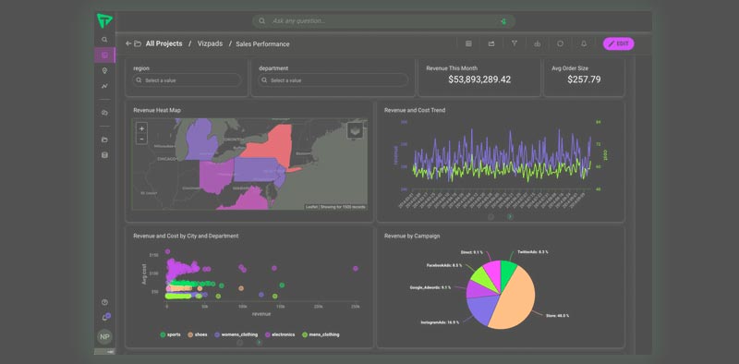The image size is (739, 364).
Task: Click the magenta Ohio state on map
Action: (x=216, y=176)
